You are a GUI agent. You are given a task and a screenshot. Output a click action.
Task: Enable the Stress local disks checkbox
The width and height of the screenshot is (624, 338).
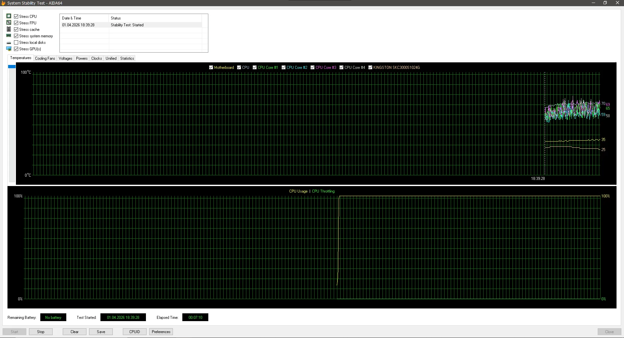16,43
